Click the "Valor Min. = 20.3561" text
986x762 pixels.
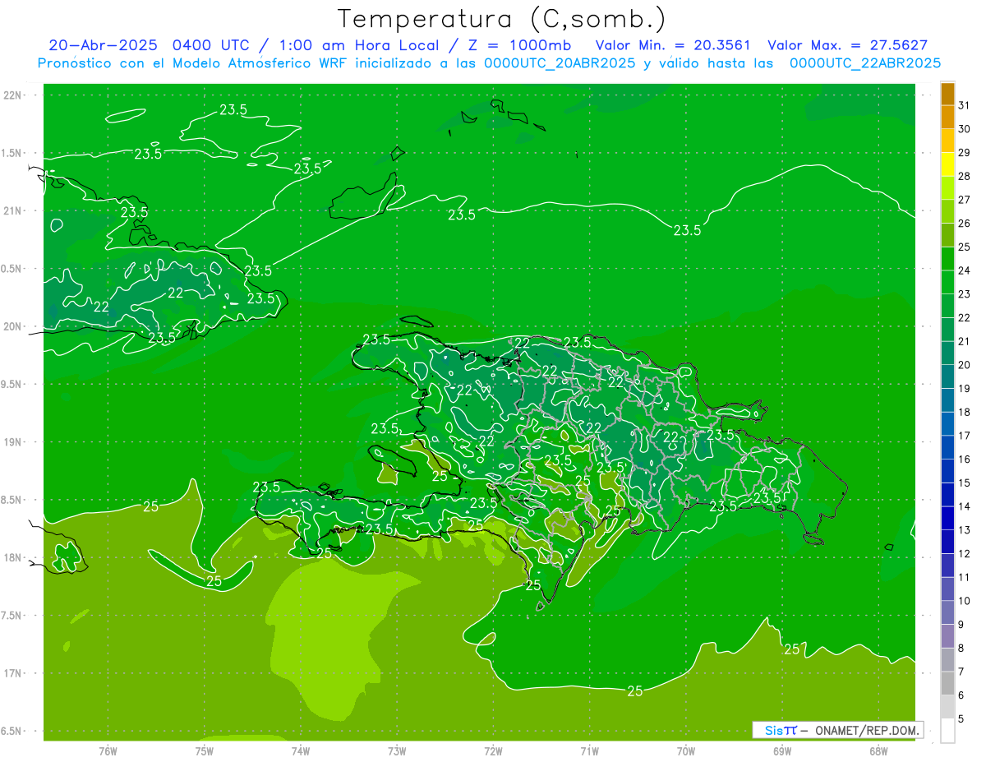click(674, 45)
